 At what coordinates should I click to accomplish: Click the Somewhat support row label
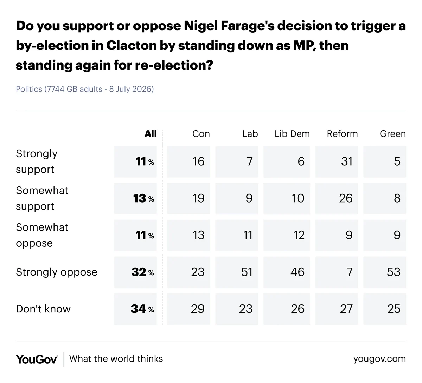[x=42, y=198]
